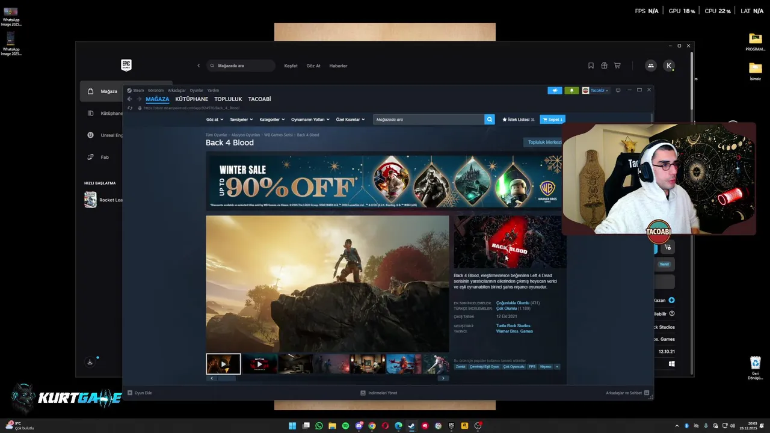770x433 pixels.
Task: Open İstek Listesi wishlist
Action: pos(519,119)
